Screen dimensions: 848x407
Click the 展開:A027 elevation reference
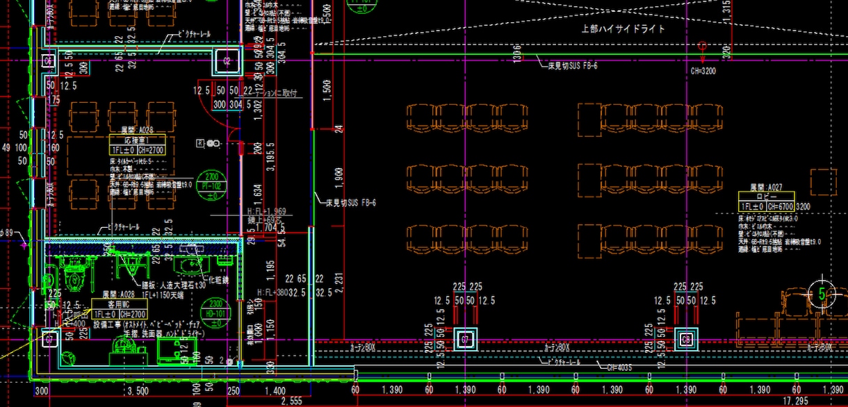(767, 188)
